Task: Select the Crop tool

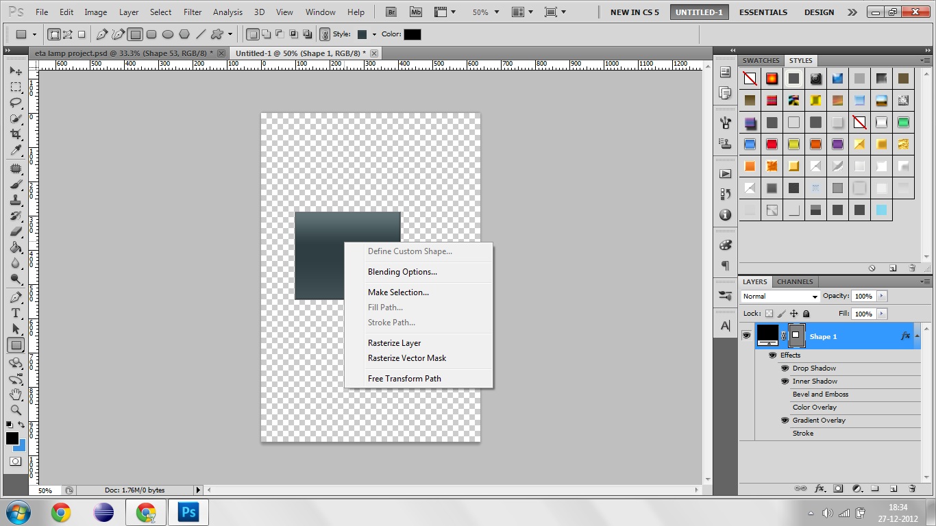Action: (x=16, y=134)
